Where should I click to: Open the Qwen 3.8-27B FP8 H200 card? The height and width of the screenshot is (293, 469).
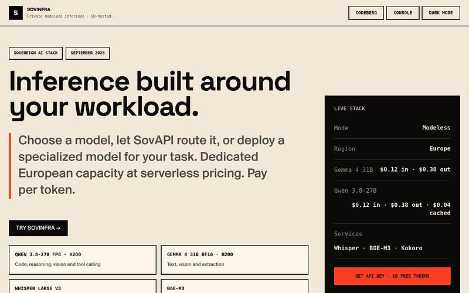[x=83, y=260]
